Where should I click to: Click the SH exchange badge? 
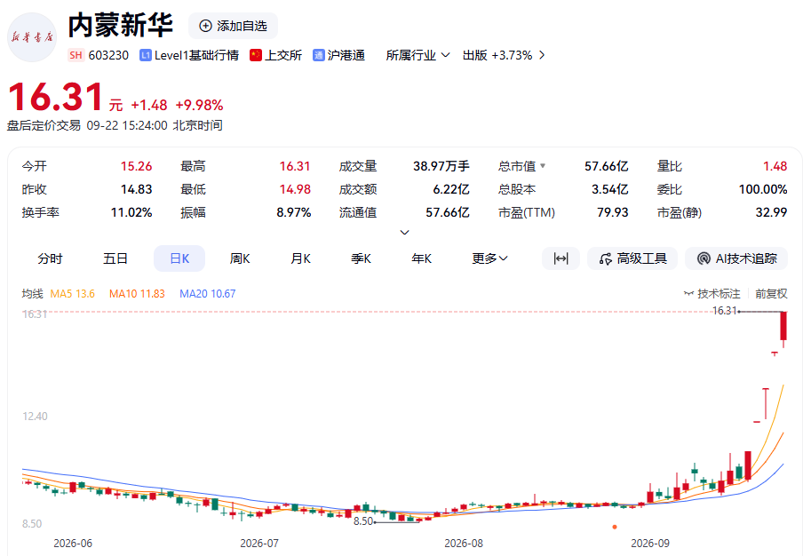click(76, 55)
